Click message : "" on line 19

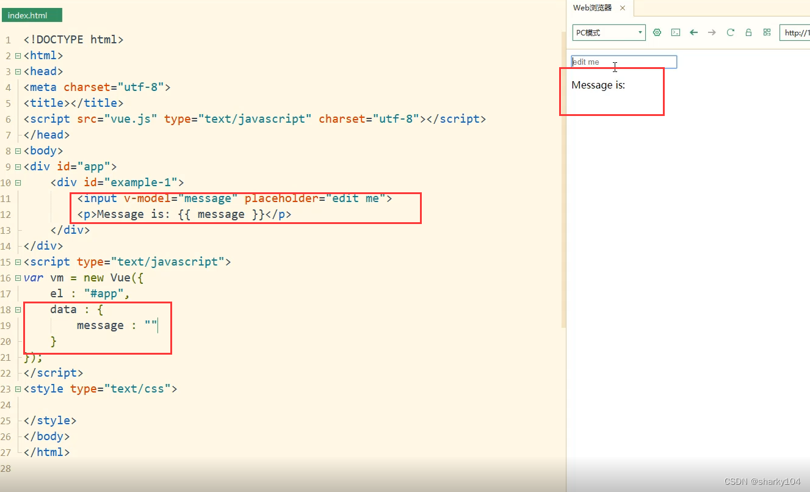click(117, 325)
